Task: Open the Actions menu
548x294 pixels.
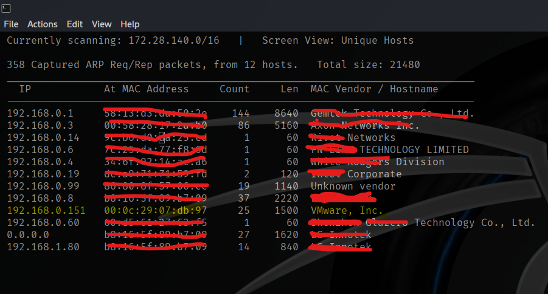Action: tap(43, 24)
